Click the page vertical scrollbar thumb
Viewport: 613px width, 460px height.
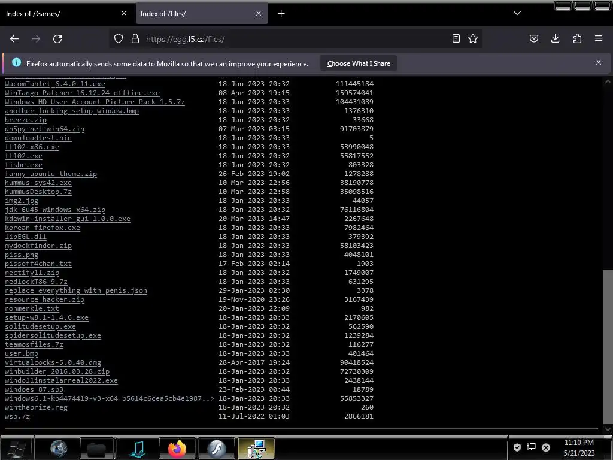[608, 346]
